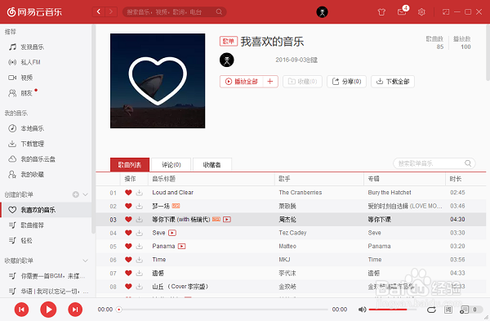
Task: Unlike the song Loud and Clear
Action: 128,193
